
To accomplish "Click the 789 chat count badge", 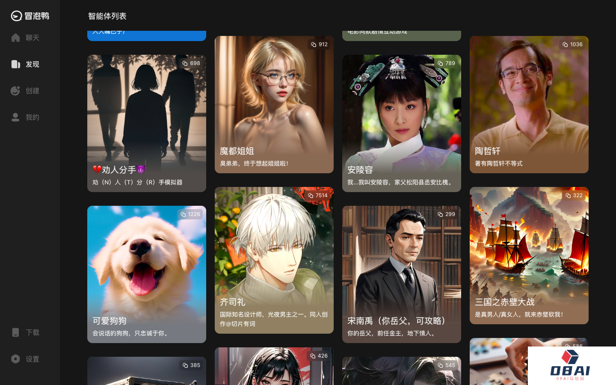I will (x=446, y=63).
